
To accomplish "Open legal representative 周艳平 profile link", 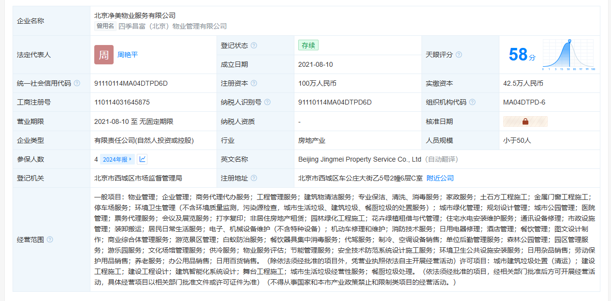I will click(x=128, y=55).
